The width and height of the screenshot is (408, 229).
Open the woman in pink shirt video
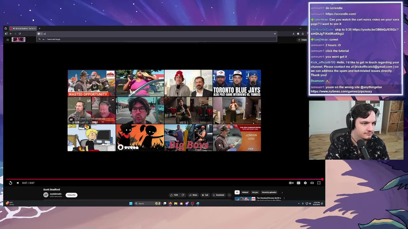click(140, 83)
